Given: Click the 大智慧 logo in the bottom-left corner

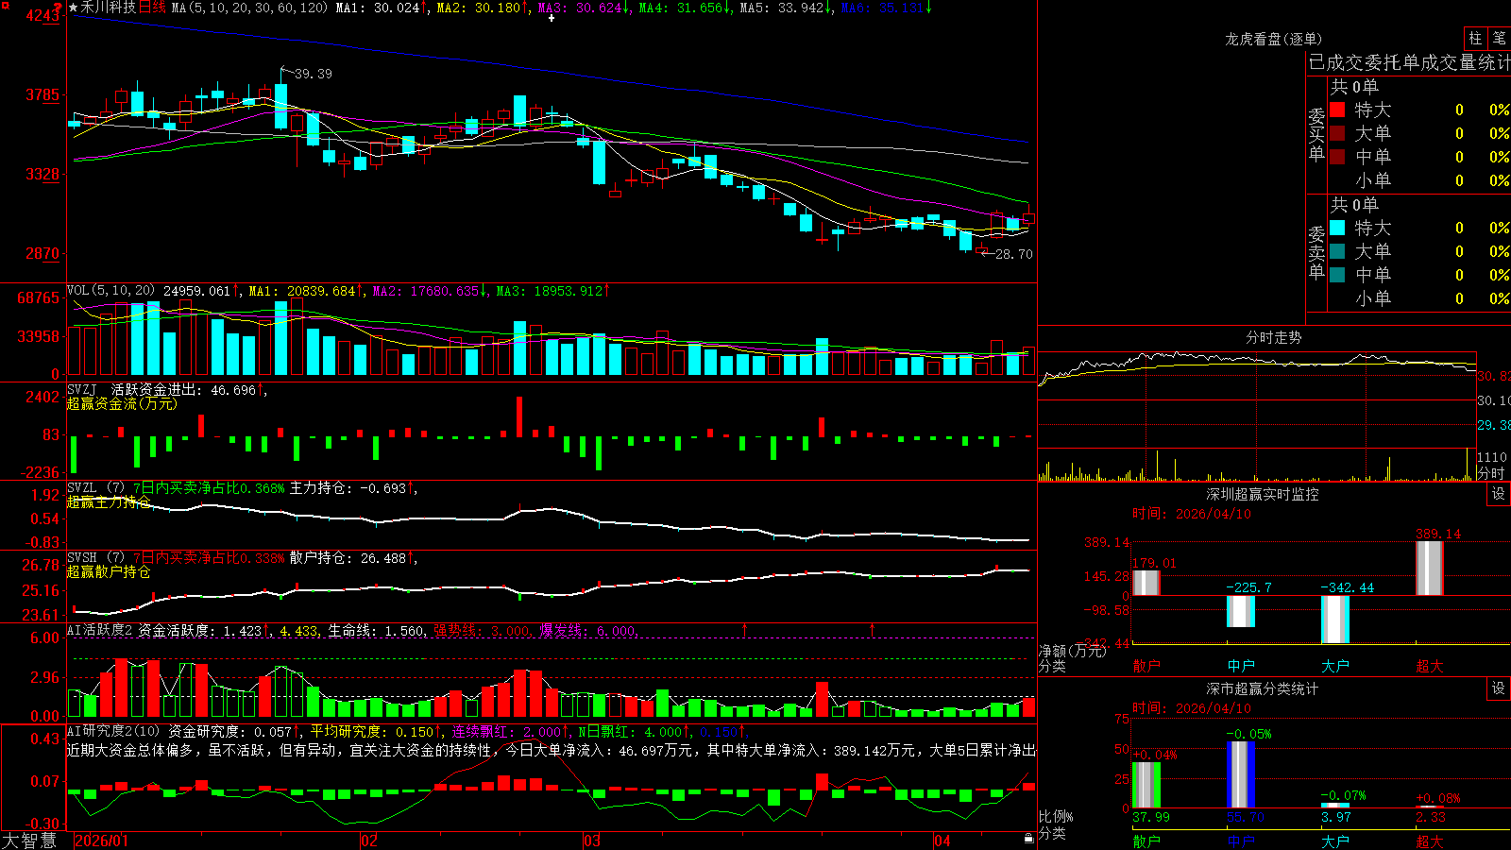Looking at the screenshot, I should [x=29, y=840].
